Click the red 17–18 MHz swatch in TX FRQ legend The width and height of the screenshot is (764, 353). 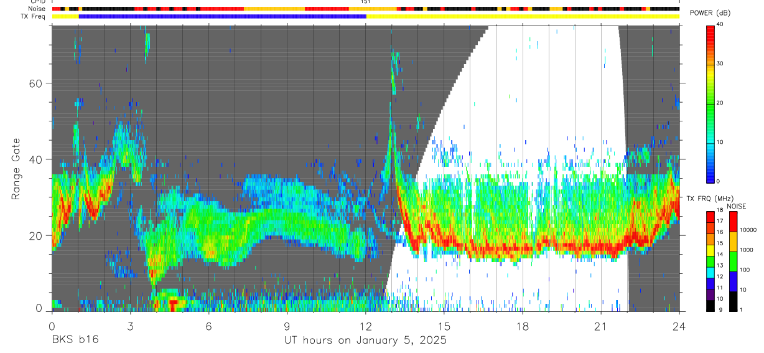click(710, 217)
